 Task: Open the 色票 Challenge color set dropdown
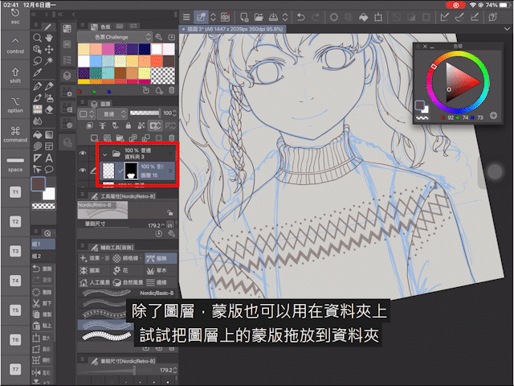(114, 37)
